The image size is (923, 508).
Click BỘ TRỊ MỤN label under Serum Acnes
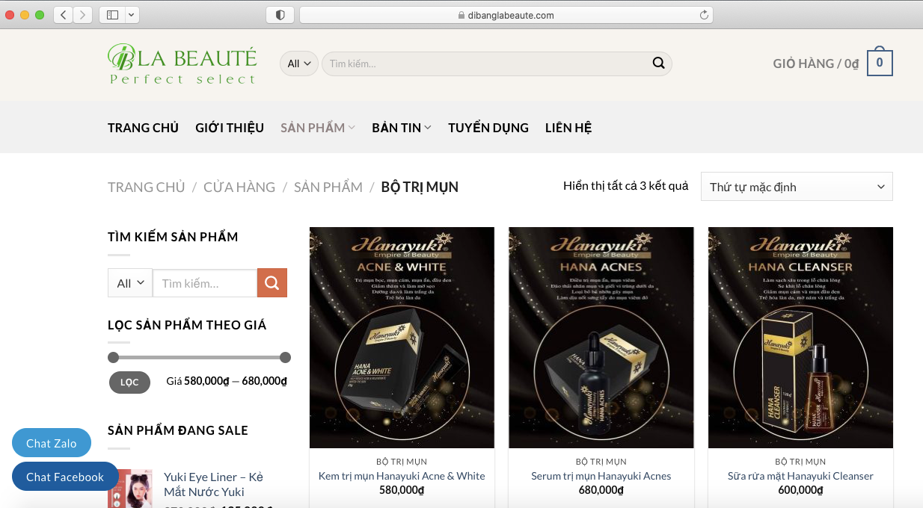click(601, 462)
